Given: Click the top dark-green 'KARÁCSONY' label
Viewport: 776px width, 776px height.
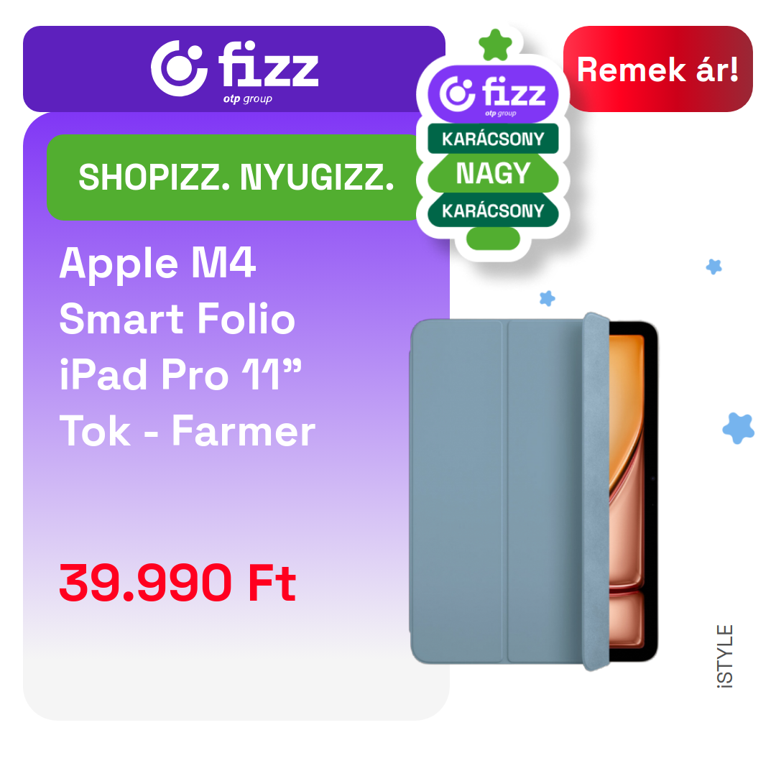Looking at the screenshot, I should (493, 139).
